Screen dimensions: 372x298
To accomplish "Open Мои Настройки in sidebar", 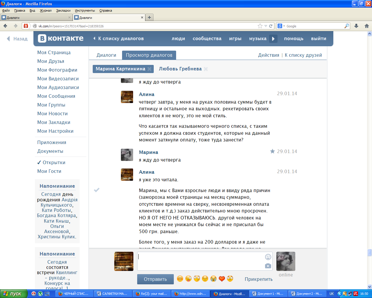I will pyautogui.click(x=55, y=131).
